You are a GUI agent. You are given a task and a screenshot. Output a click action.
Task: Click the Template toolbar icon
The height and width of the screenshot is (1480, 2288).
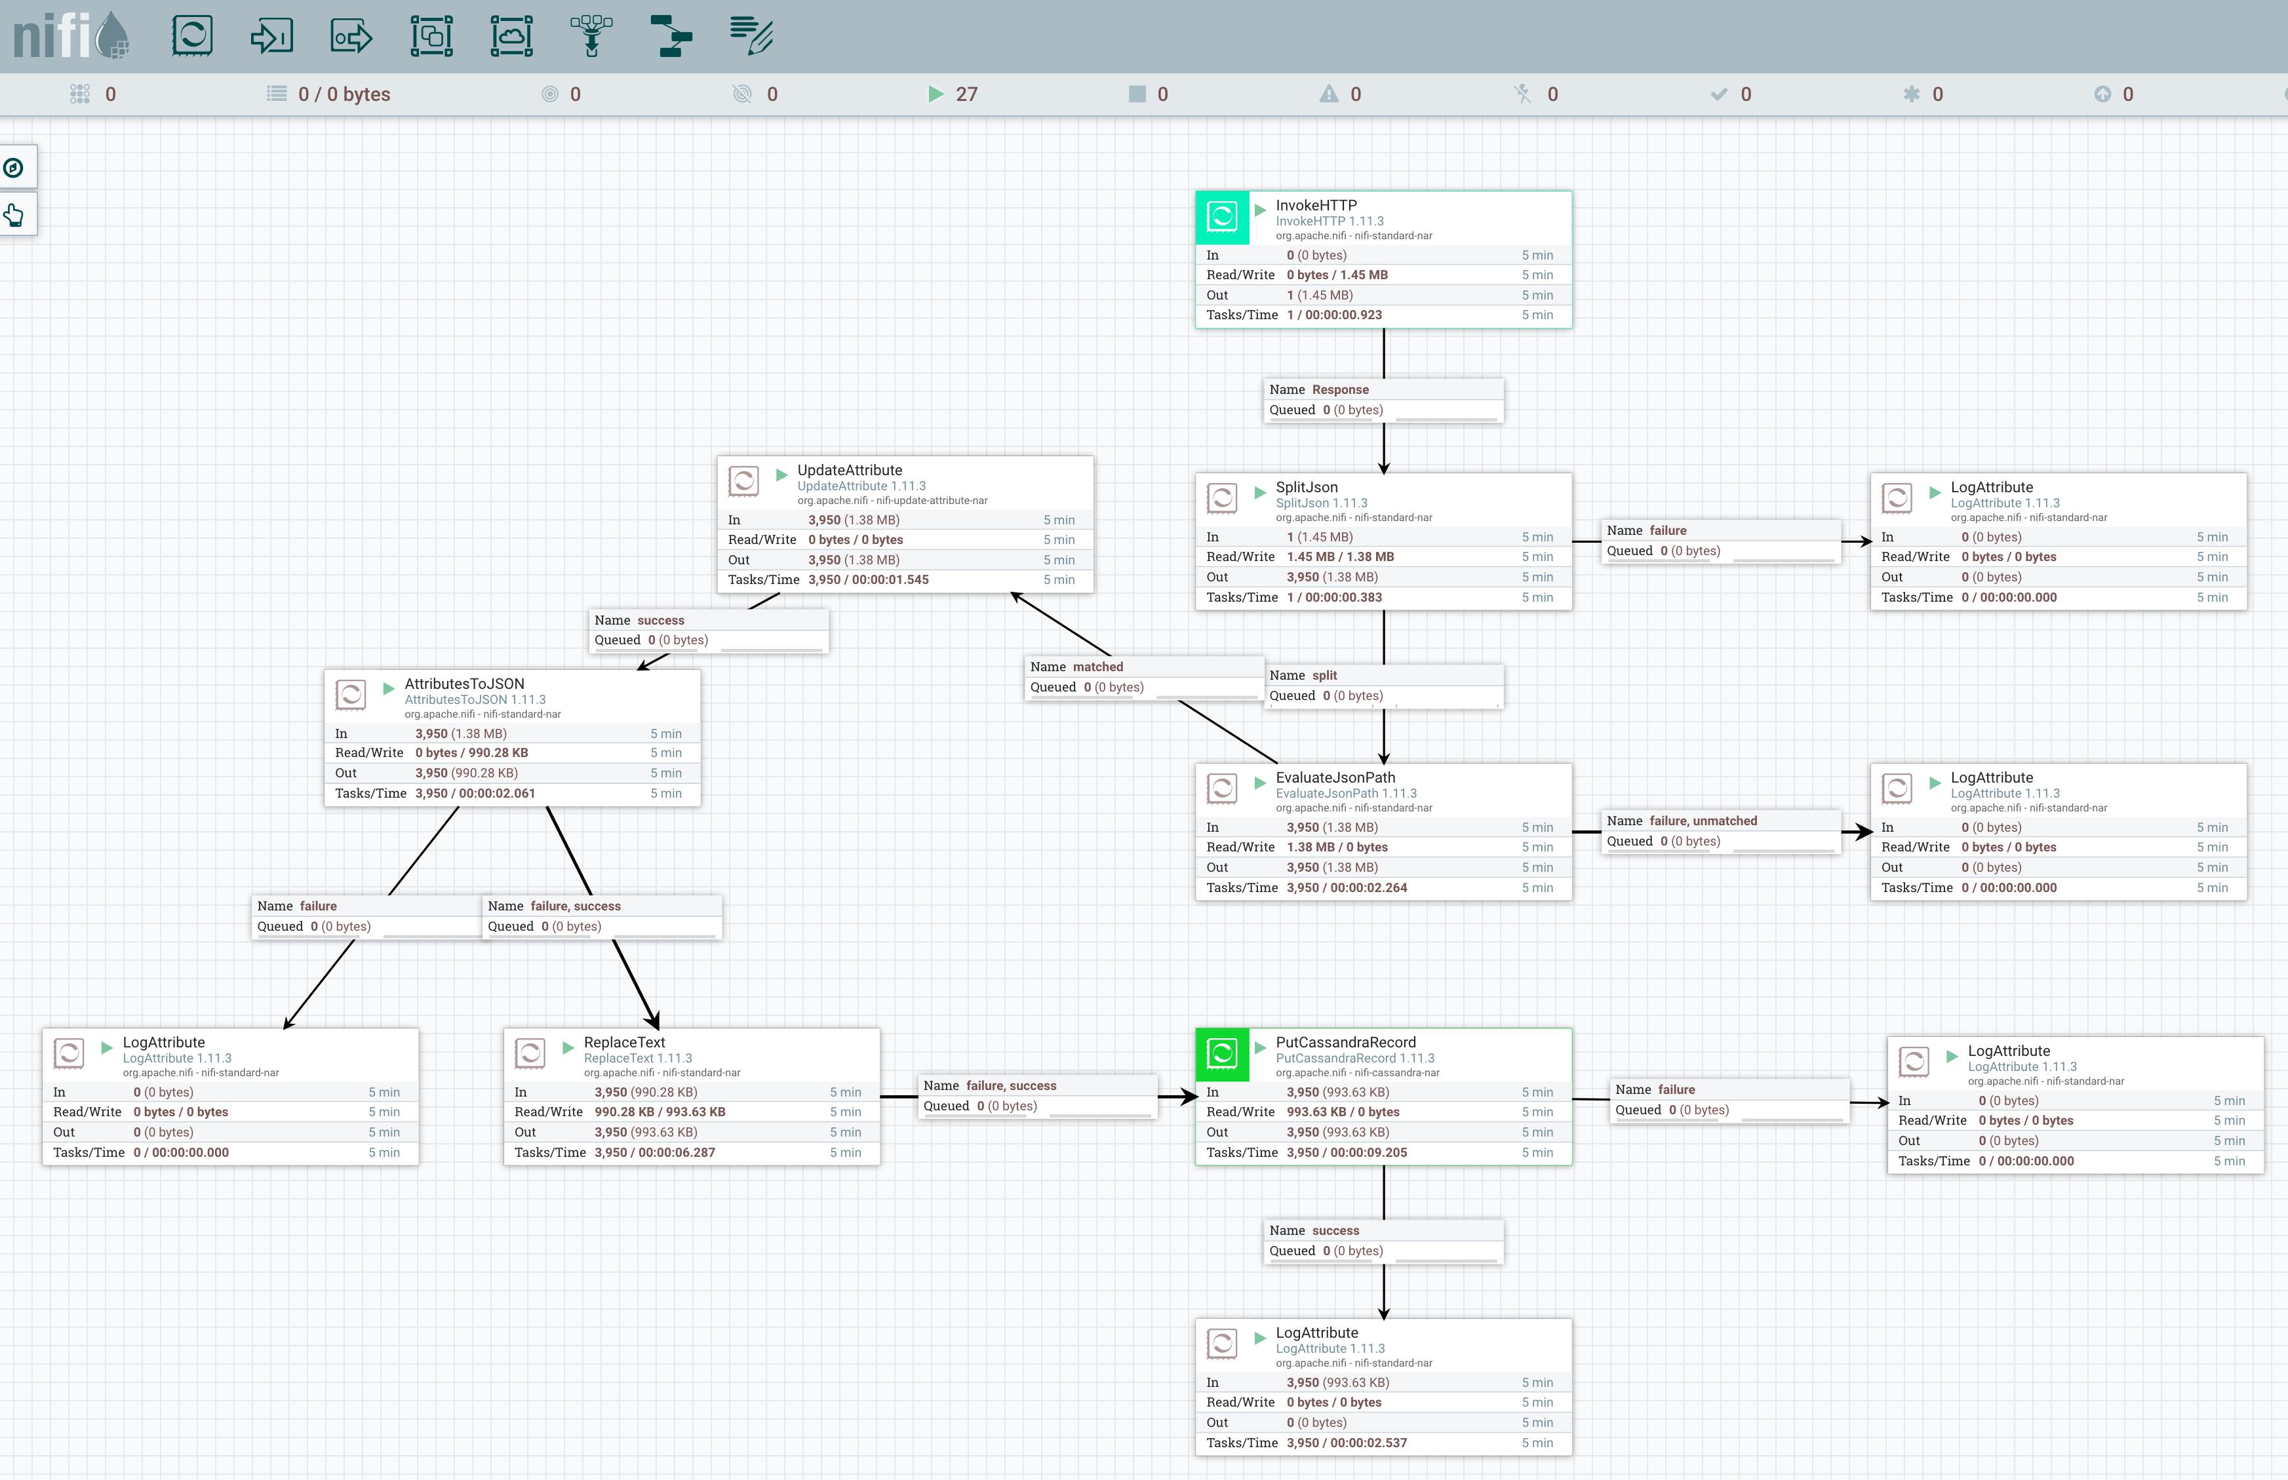(x=671, y=37)
